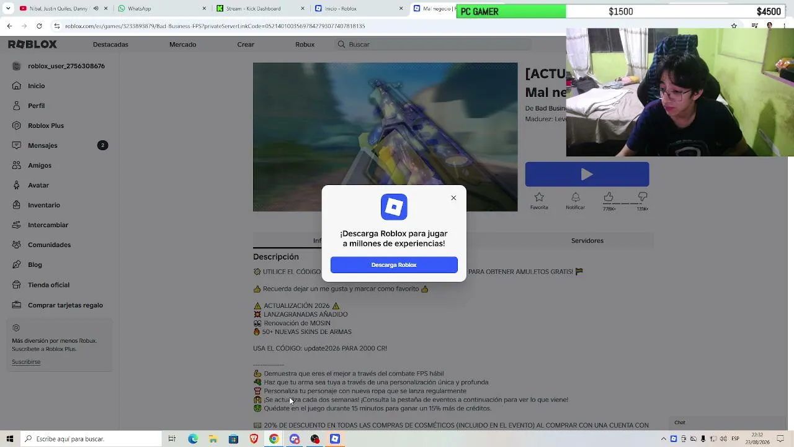Show hidden system tray icons

tap(664, 439)
